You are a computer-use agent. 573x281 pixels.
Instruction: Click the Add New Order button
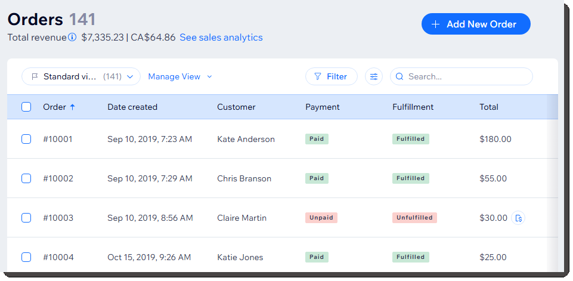point(476,24)
